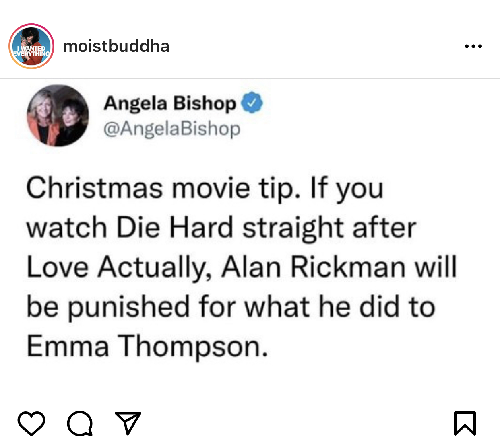This screenshot has height=442, width=500.
Task: Click the "Emma Thompson" name in tweet
Action: (147, 346)
